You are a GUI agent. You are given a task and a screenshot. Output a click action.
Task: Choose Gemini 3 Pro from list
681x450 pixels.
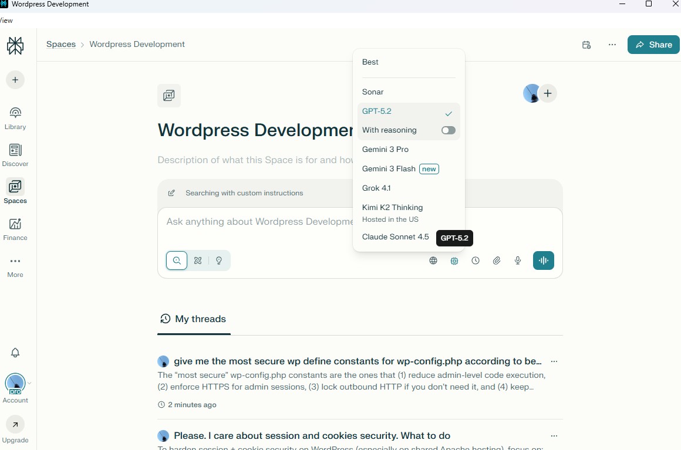click(385, 150)
